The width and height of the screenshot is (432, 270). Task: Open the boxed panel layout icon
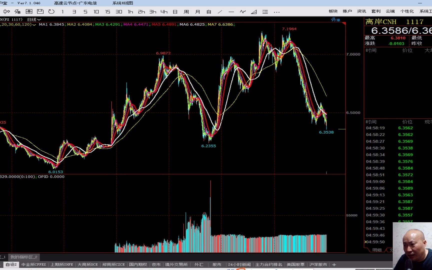29,11
